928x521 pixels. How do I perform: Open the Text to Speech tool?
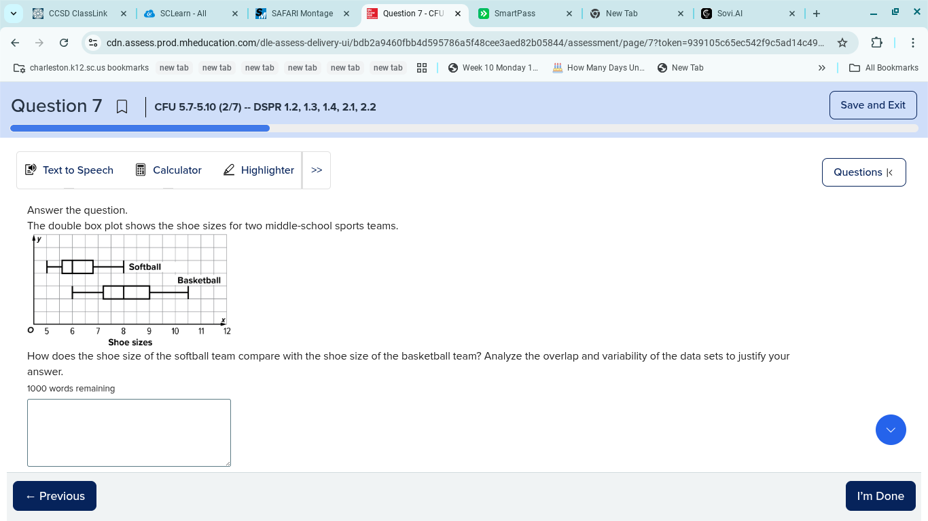[69, 170]
